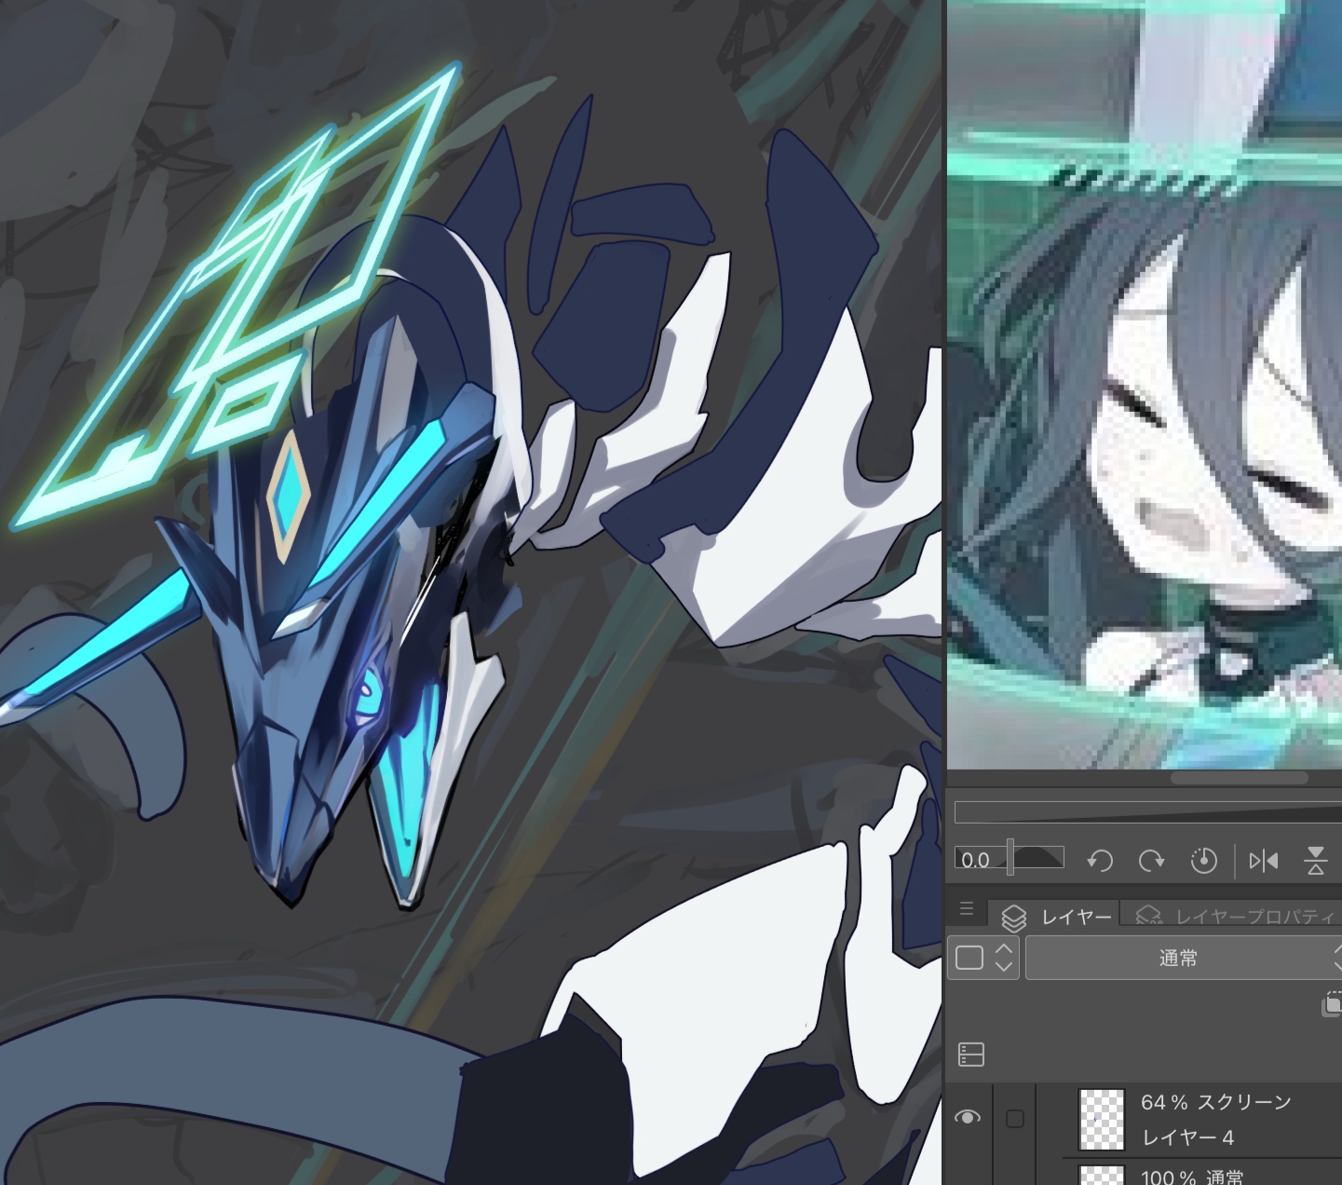Click the navigator zoom slider bar
Image resolution: width=1342 pixels, height=1185 pixels.
1145,812
